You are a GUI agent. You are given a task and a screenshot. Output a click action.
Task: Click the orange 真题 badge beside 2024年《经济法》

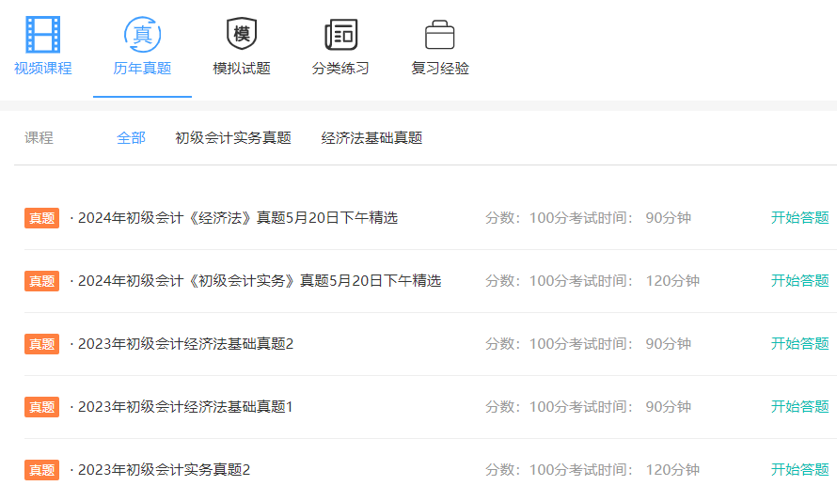(x=41, y=218)
